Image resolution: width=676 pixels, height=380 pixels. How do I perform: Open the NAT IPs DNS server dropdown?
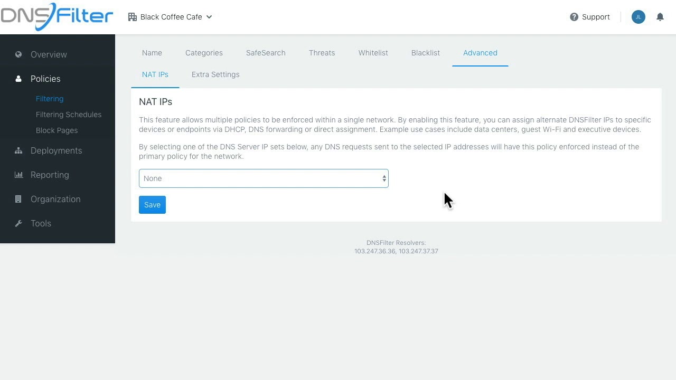point(264,178)
